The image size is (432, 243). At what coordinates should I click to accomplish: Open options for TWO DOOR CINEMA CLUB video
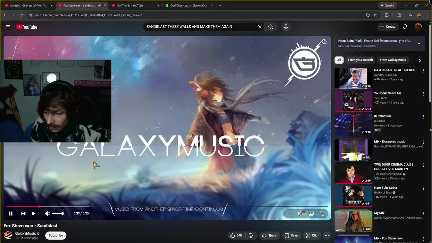point(423,165)
